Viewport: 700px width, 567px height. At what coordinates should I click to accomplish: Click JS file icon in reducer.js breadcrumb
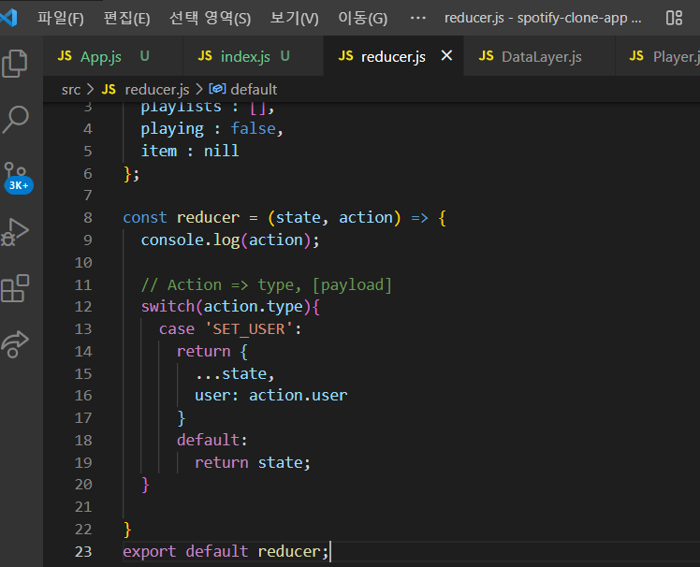(x=109, y=89)
